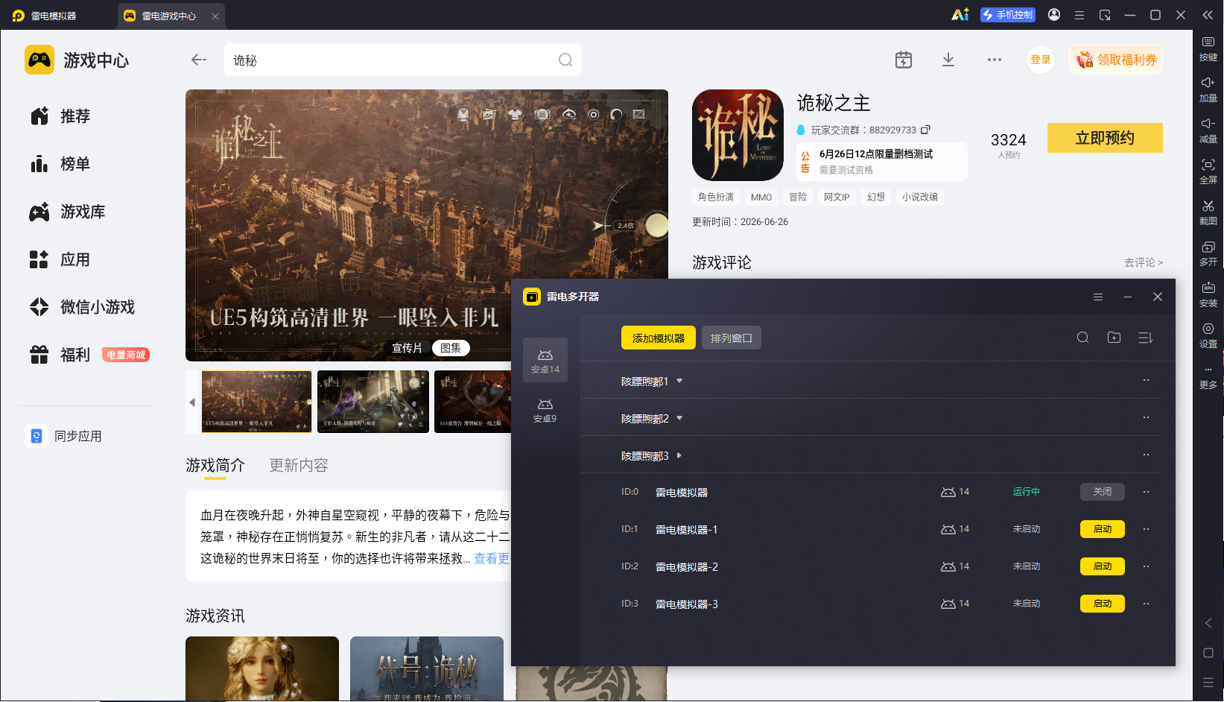Collapse the emulator group ending in 3
The width and height of the screenshot is (1224, 702).
pyautogui.click(x=679, y=455)
